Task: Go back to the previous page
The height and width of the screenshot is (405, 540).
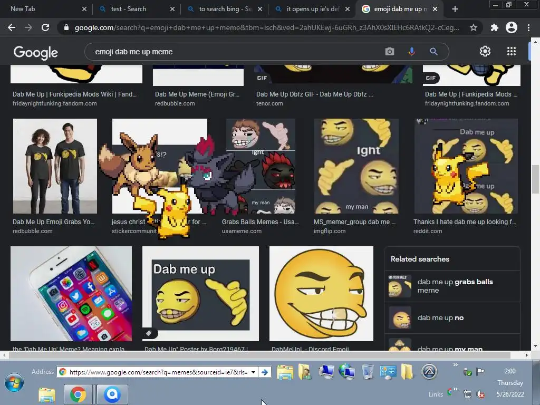Action: click(12, 27)
